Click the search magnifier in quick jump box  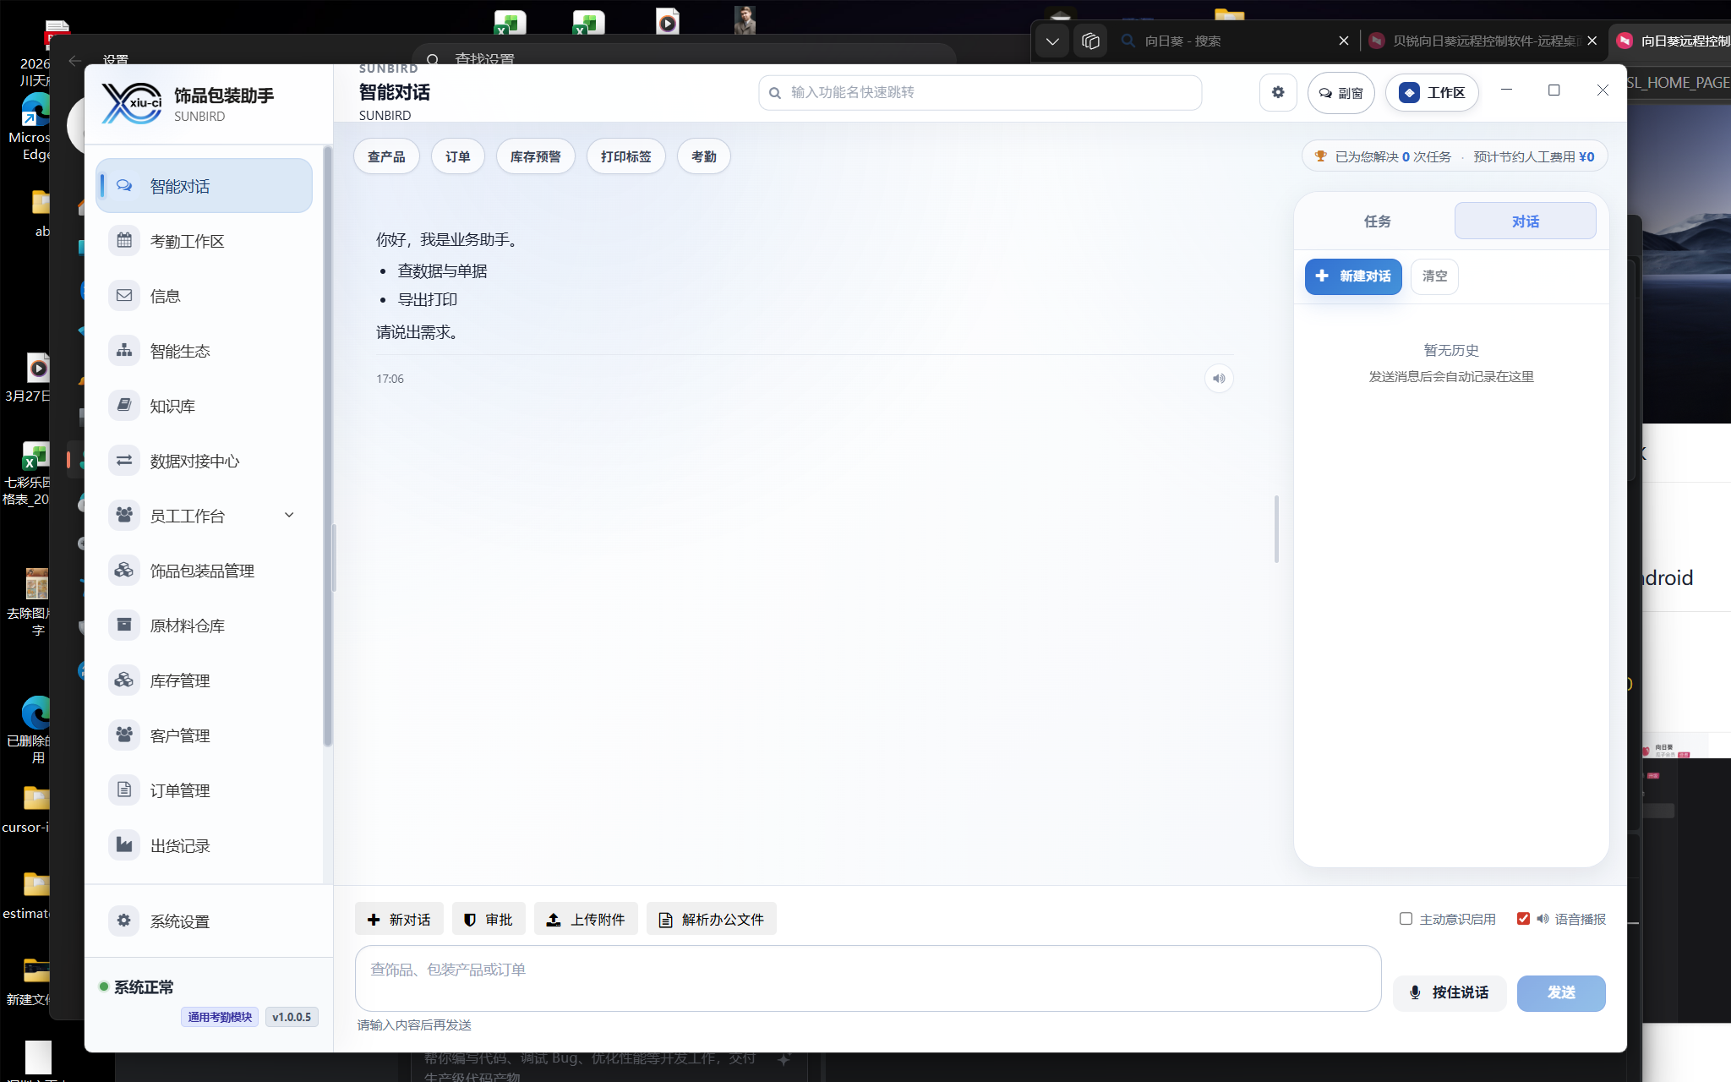tap(775, 93)
